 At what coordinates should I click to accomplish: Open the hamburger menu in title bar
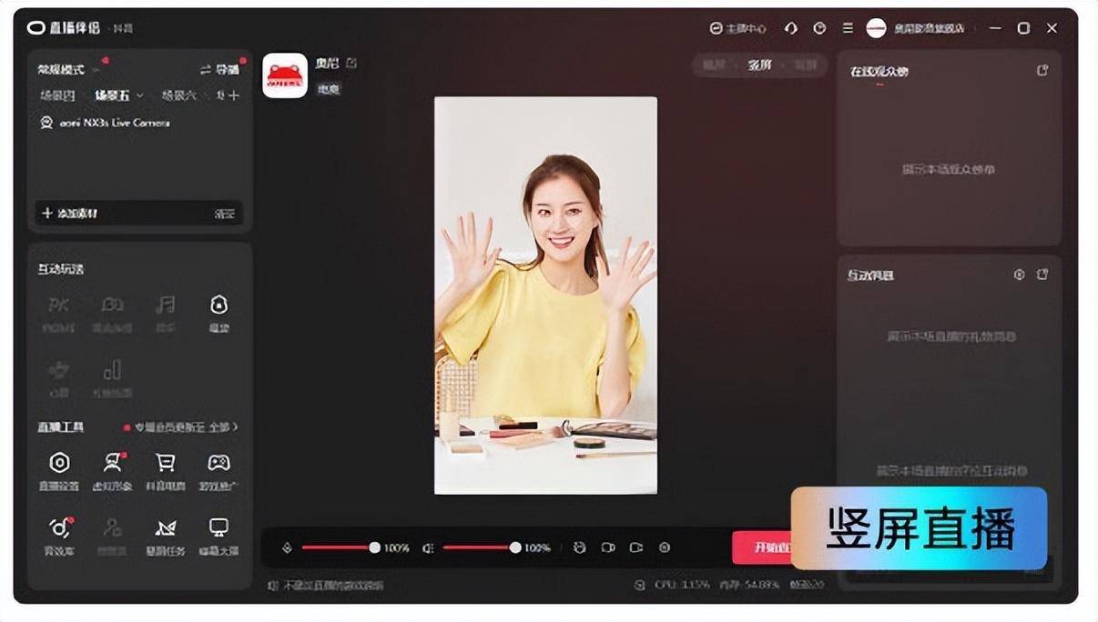coord(848,28)
